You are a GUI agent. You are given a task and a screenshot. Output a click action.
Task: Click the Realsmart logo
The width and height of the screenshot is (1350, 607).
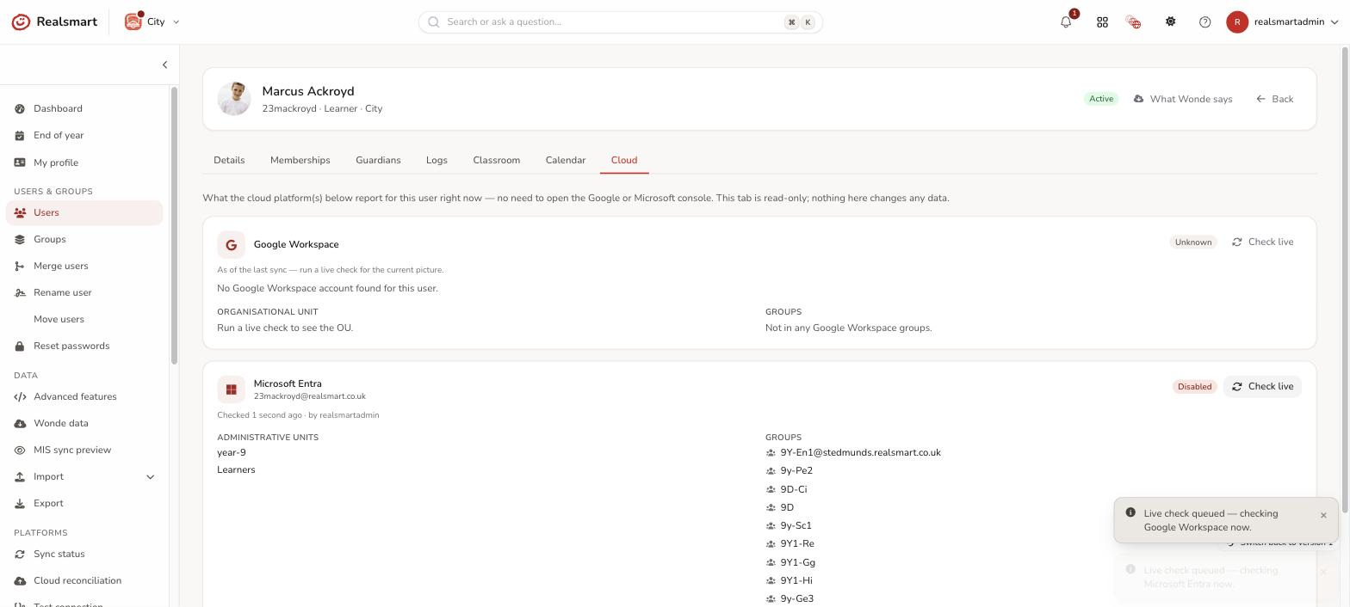click(53, 21)
